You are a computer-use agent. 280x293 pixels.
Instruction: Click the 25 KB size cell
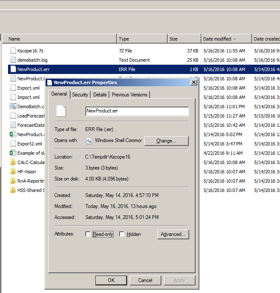(x=193, y=60)
